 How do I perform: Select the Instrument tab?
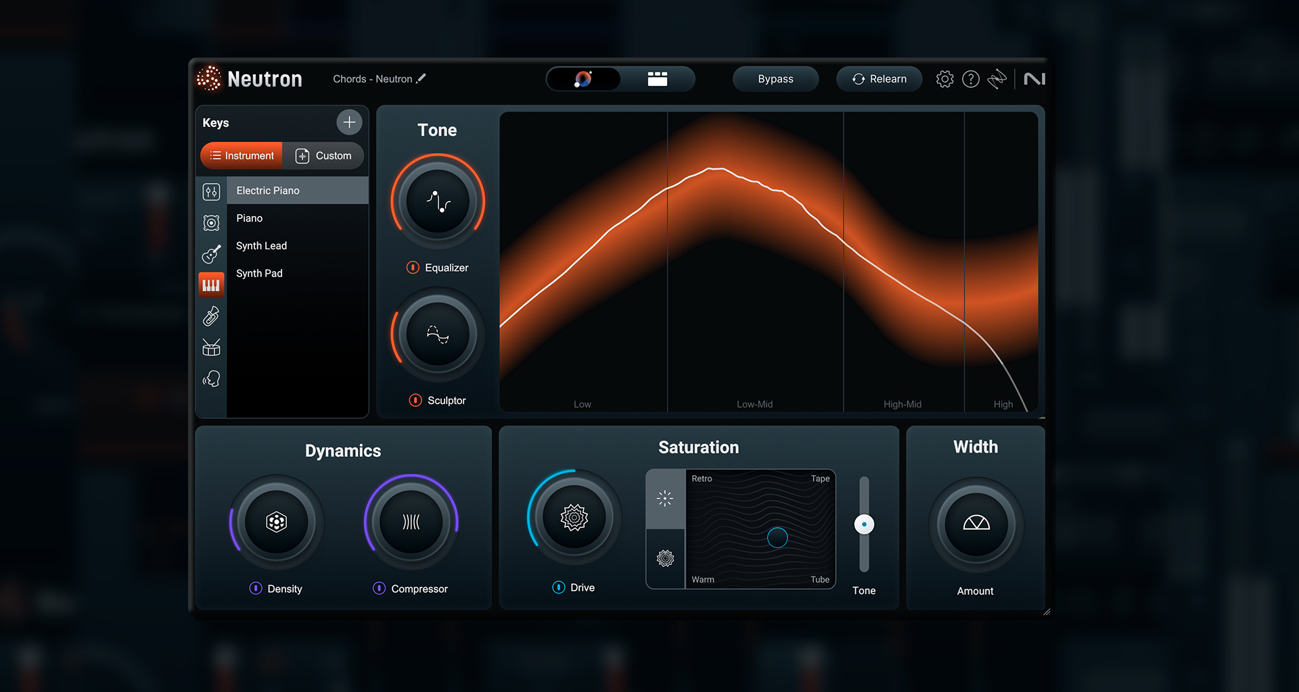click(242, 155)
